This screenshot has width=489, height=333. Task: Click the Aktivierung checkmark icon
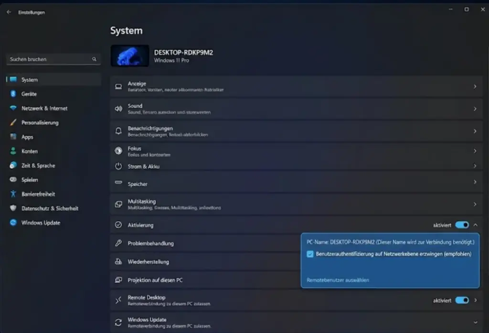[x=118, y=225]
